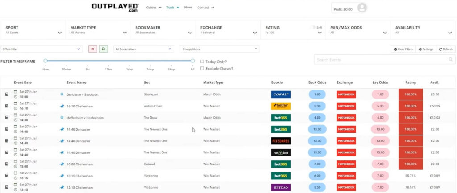Click clock icon next to 16:10 time
457x193 pixels.
click(16, 108)
